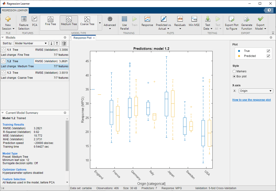Click the status bar back arrow icon
The width and height of the screenshot is (276, 191).
pos(3,188)
